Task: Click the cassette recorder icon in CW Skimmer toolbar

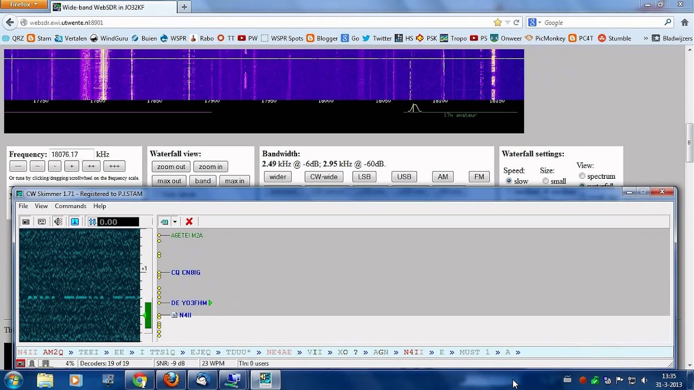Action: tap(42, 222)
